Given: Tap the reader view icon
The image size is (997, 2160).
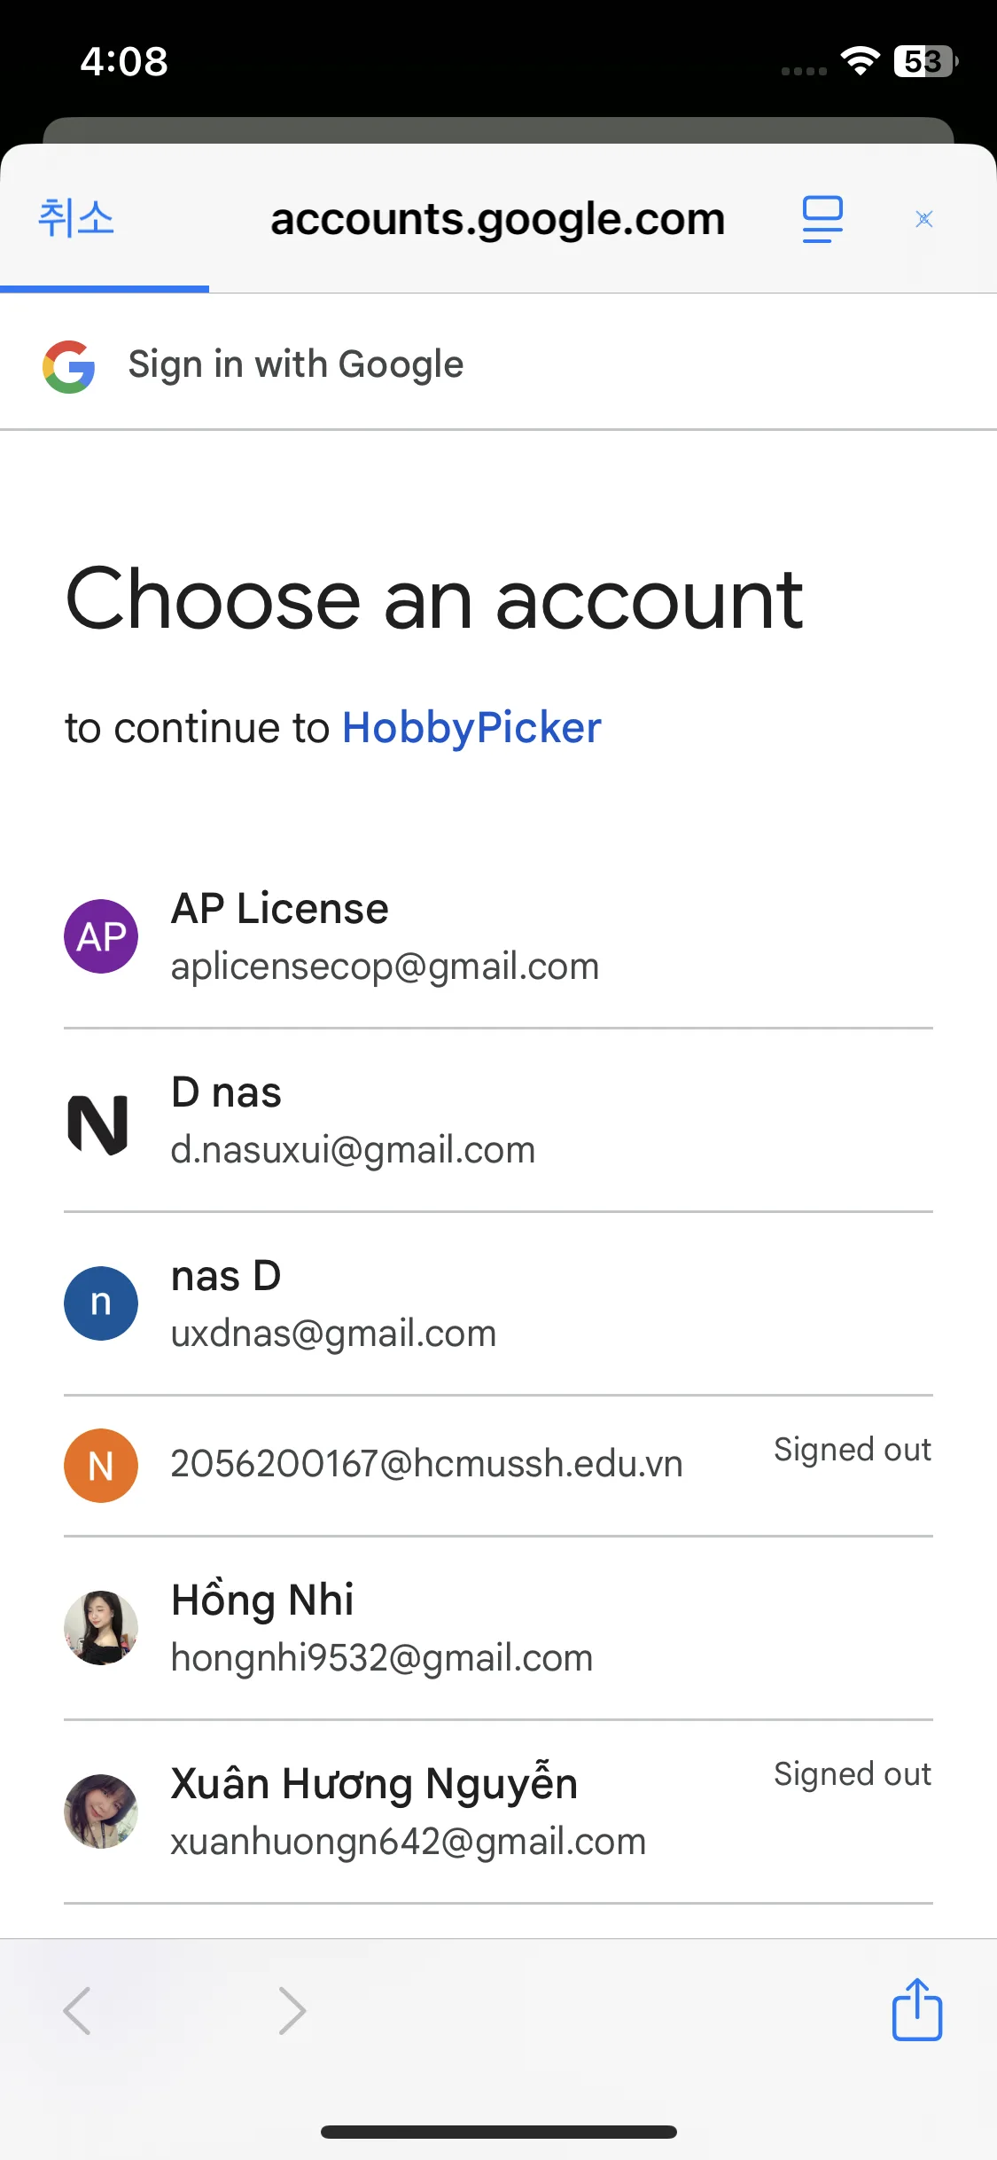Looking at the screenshot, I should 822,219.
